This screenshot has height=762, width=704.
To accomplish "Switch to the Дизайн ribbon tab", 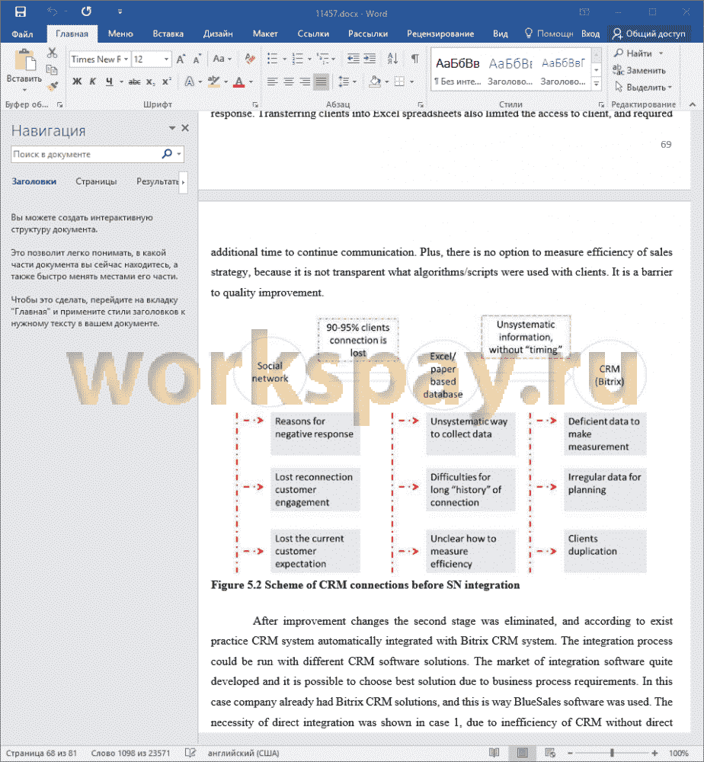I will pos(218,34).
